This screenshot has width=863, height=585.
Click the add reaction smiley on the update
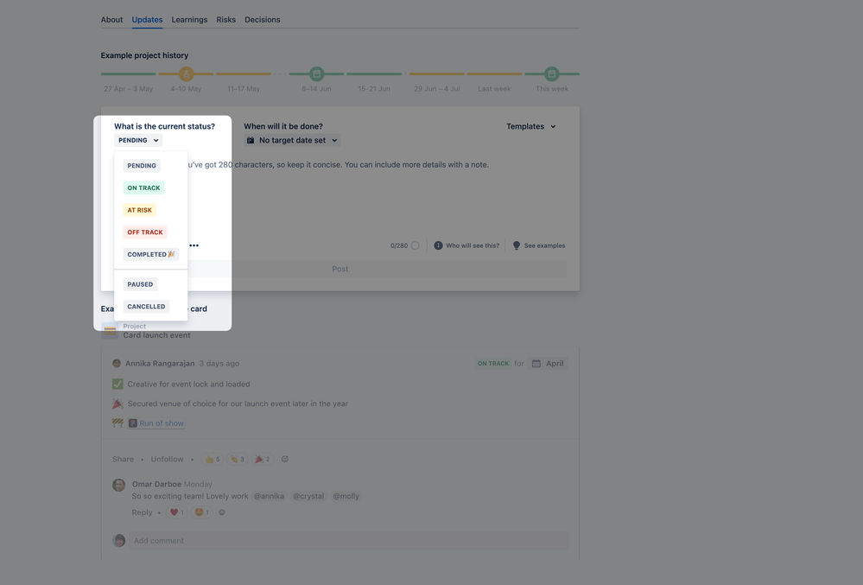pos(285,459)
